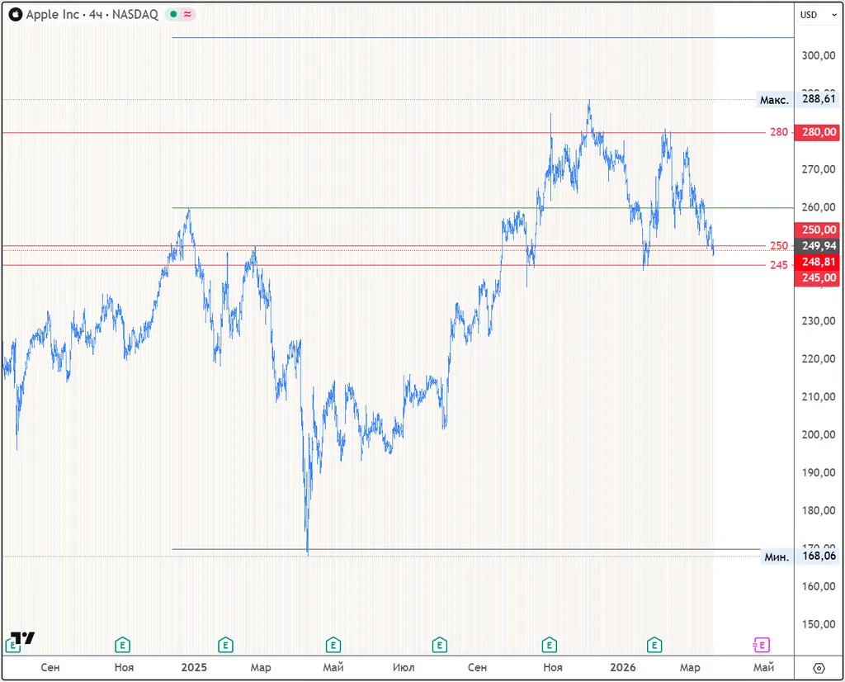Click the red 245,00 price label
Viewport: 845px width, 682px height.
point(817,278)
